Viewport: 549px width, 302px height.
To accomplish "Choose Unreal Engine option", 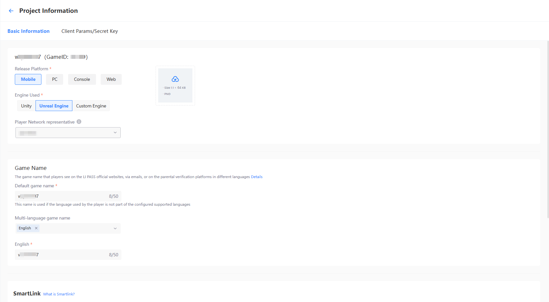I will (x=54, y=106).
